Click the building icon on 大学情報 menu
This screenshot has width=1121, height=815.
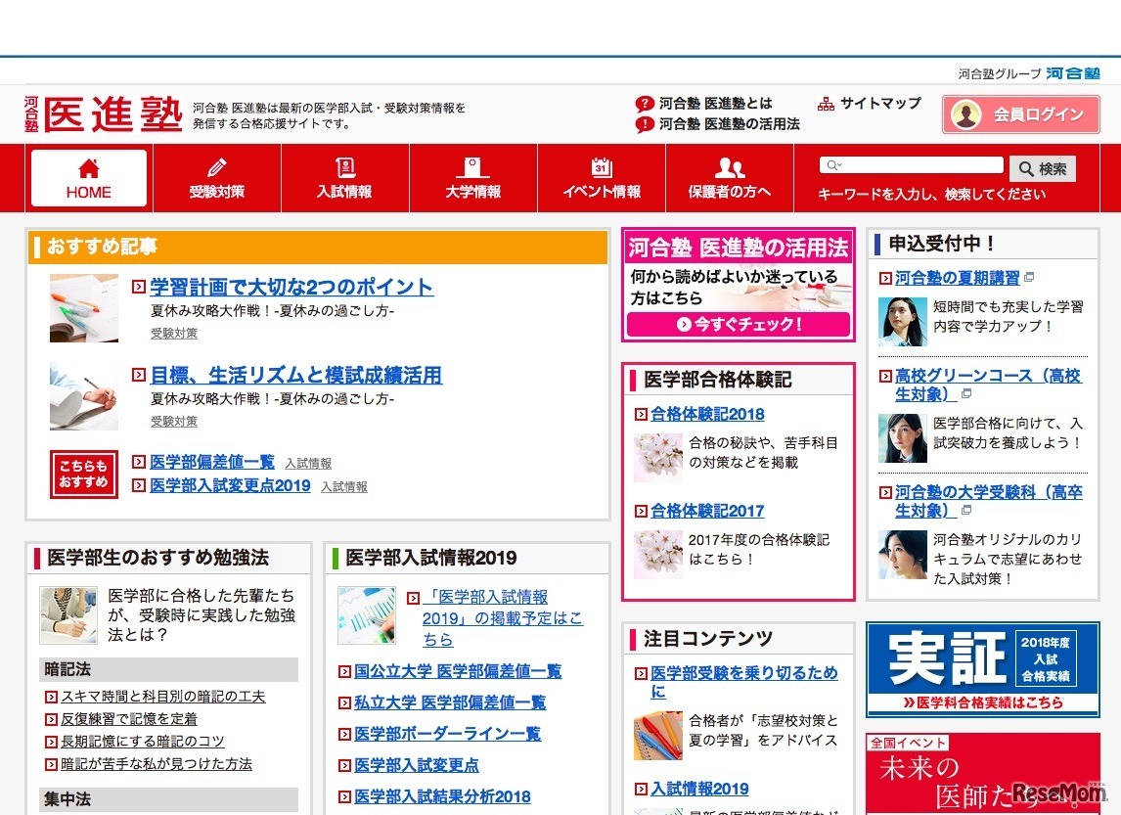click(473, 166)
